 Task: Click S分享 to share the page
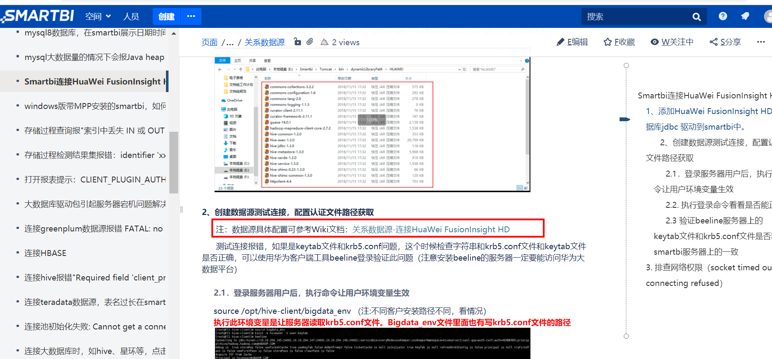click(x=725, y=42)
